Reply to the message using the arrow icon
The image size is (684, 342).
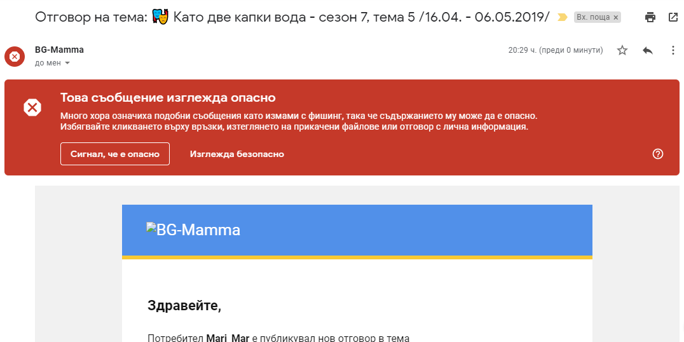648,50
